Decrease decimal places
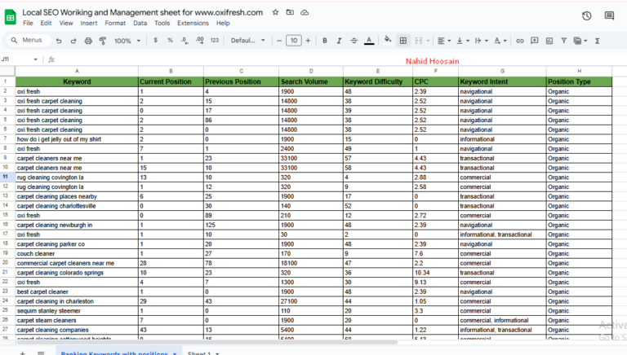Screen dimensions: 627x355 185,40
